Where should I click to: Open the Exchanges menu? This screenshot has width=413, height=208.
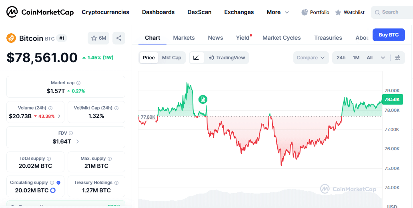coord(239,12)
